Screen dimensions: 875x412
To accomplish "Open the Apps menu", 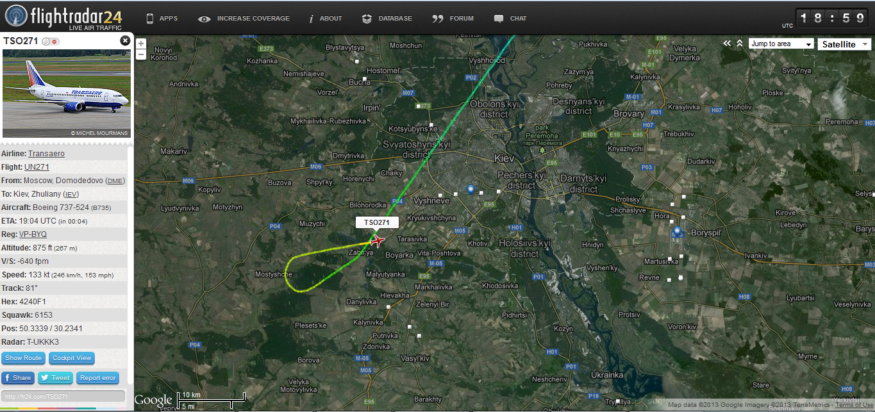I will pos(162,19).
